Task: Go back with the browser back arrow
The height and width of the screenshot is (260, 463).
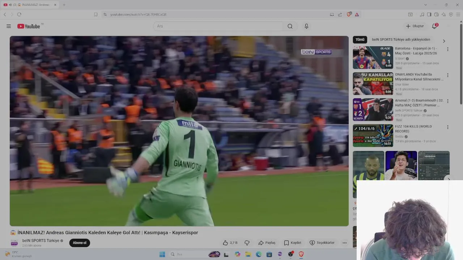Action: click(x=5, y=14)
